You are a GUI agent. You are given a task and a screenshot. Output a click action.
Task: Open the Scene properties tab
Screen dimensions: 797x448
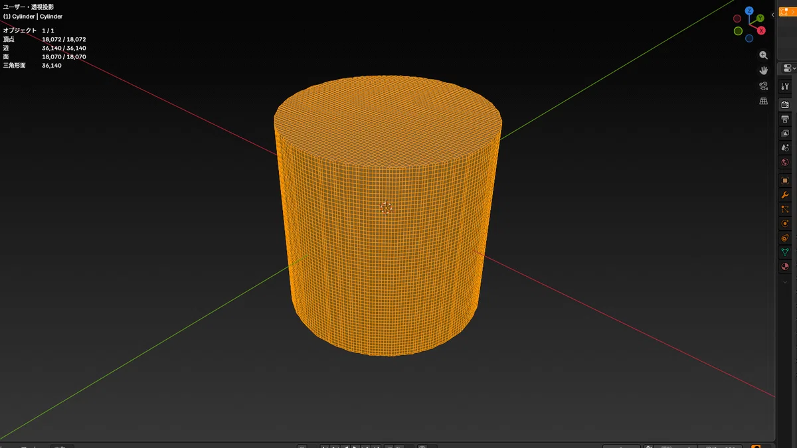[785, 148]
